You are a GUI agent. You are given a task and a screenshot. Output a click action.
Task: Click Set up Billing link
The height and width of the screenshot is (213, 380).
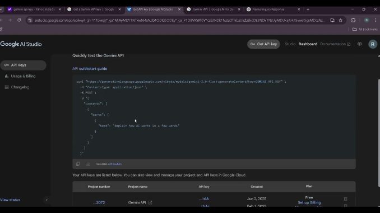pos(309,202)
